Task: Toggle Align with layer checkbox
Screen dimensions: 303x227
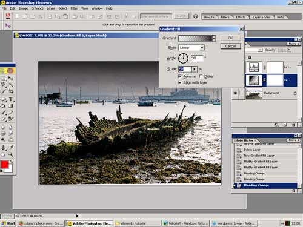Action: [180, 82]
